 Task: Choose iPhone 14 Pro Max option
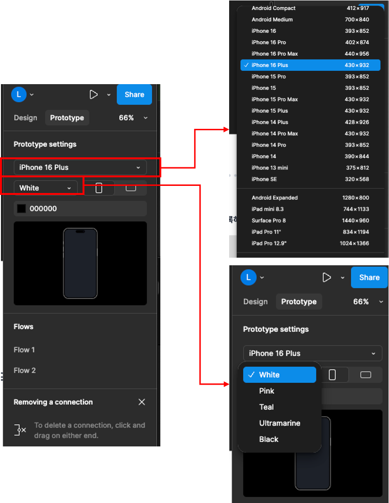310,134
